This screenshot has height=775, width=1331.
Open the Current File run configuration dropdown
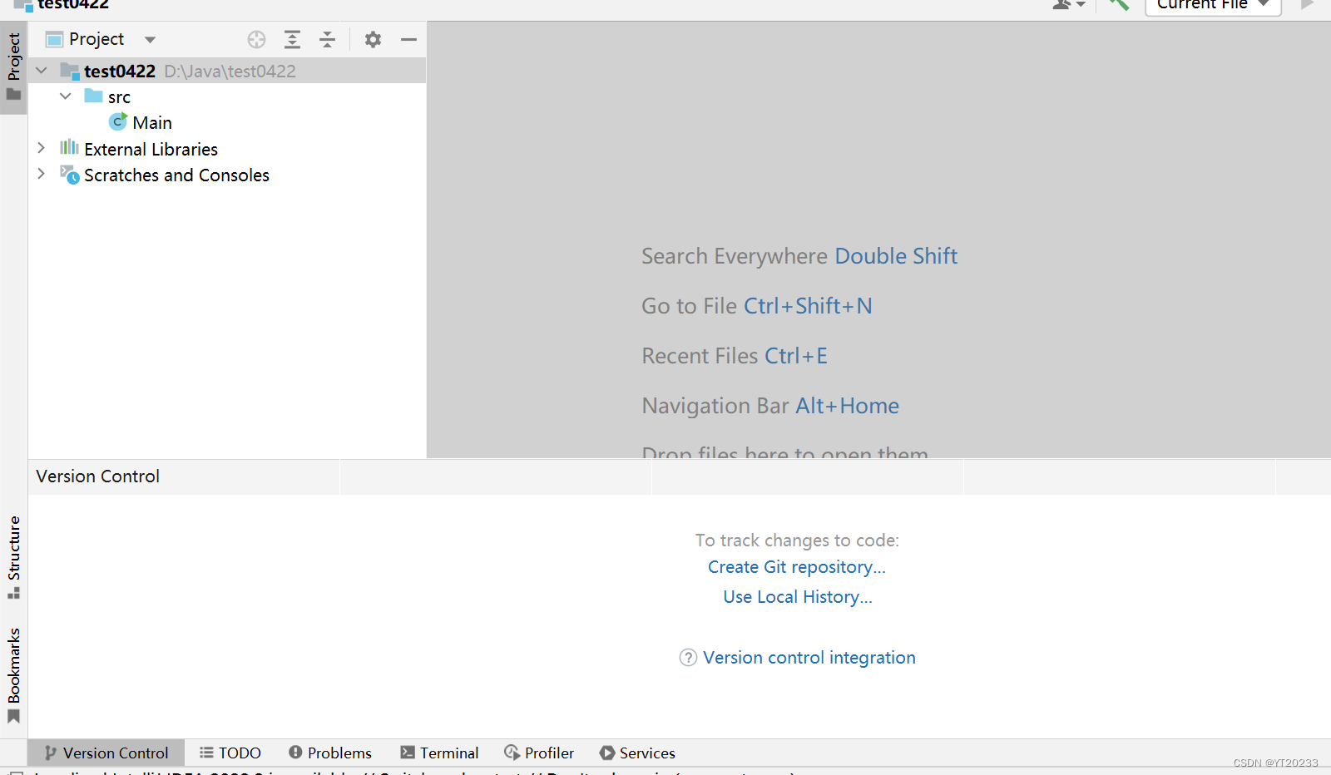tap(1213, 5)
